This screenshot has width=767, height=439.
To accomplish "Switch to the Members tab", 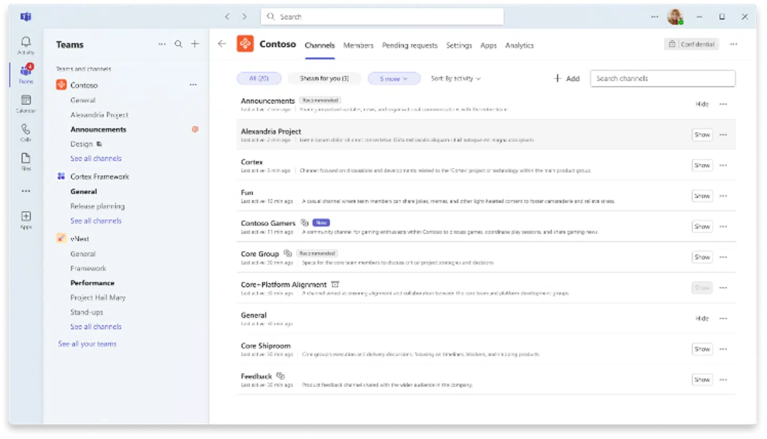I will (x=358, y=45).
